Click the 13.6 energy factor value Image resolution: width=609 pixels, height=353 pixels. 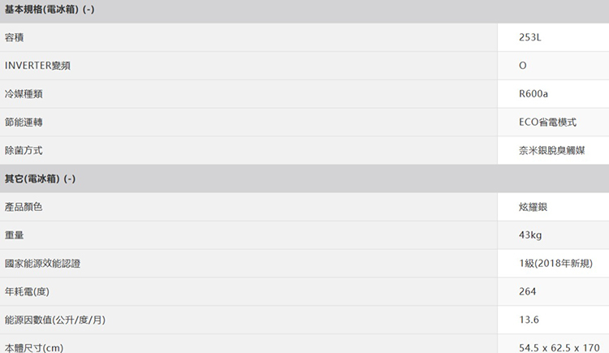[529, 320]
